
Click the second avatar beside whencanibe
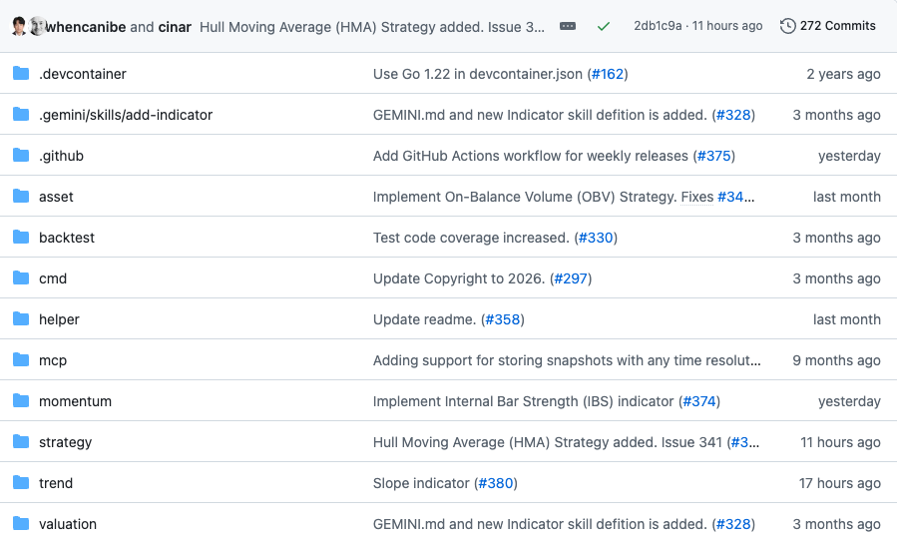click(x=37, y=26)
